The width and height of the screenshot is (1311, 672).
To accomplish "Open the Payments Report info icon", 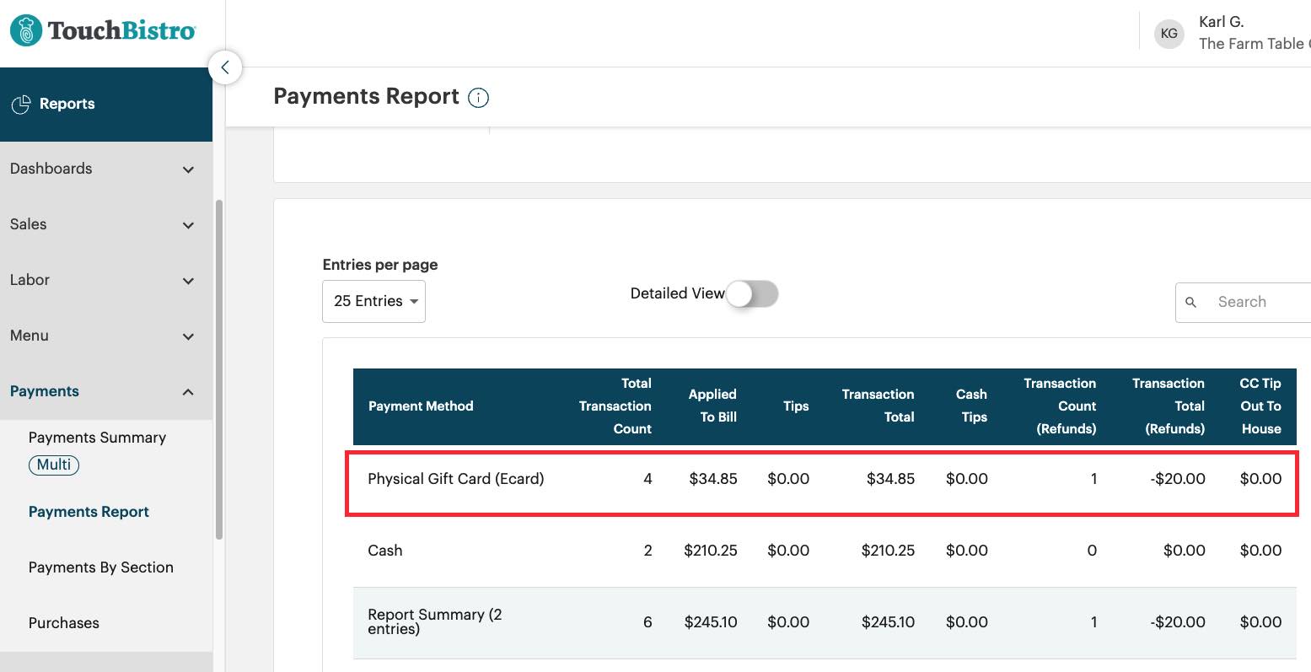I will 478,98.
